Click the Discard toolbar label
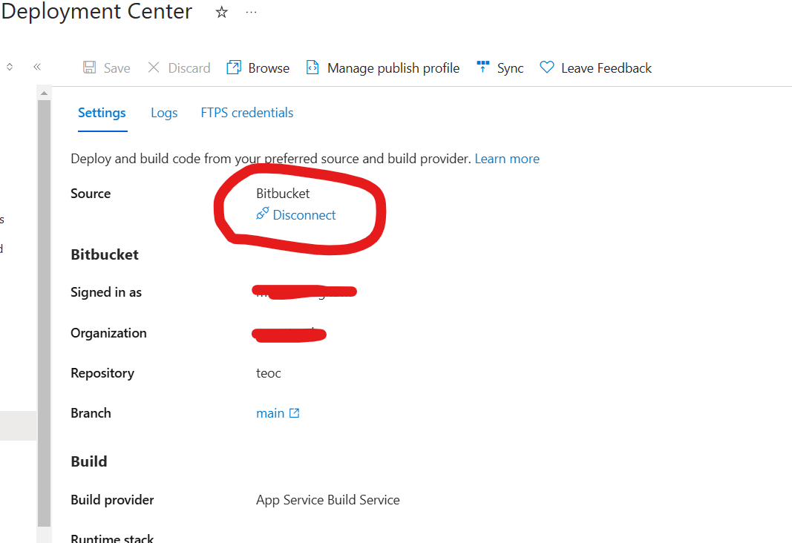Viewport: 792px width, 543px height. tap(189, 68)
